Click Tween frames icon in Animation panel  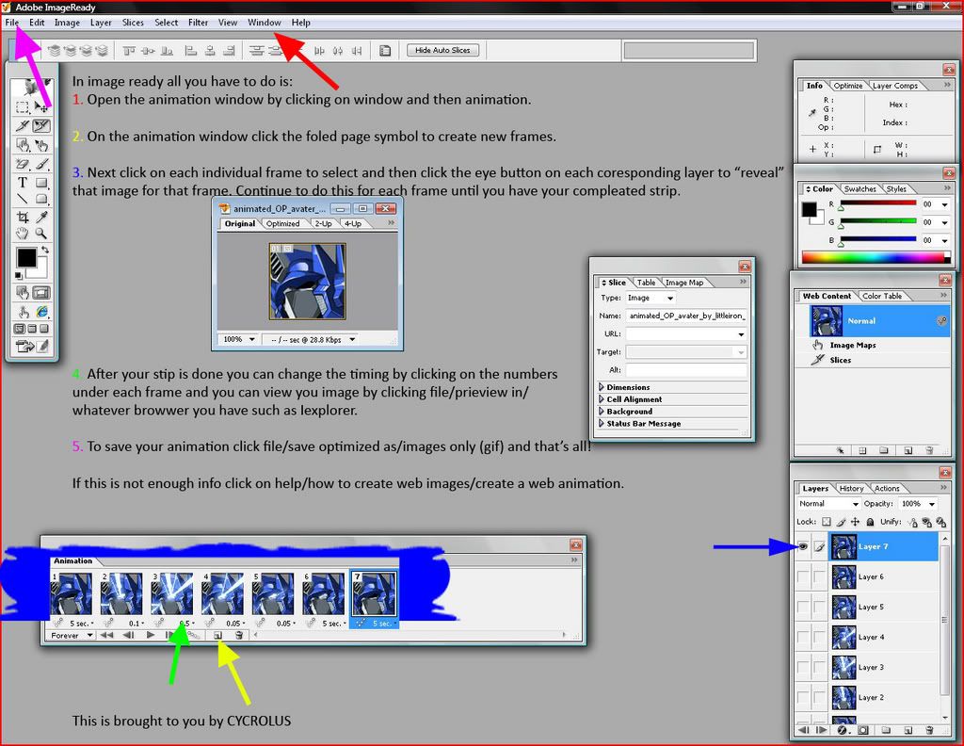coord(193,635)
